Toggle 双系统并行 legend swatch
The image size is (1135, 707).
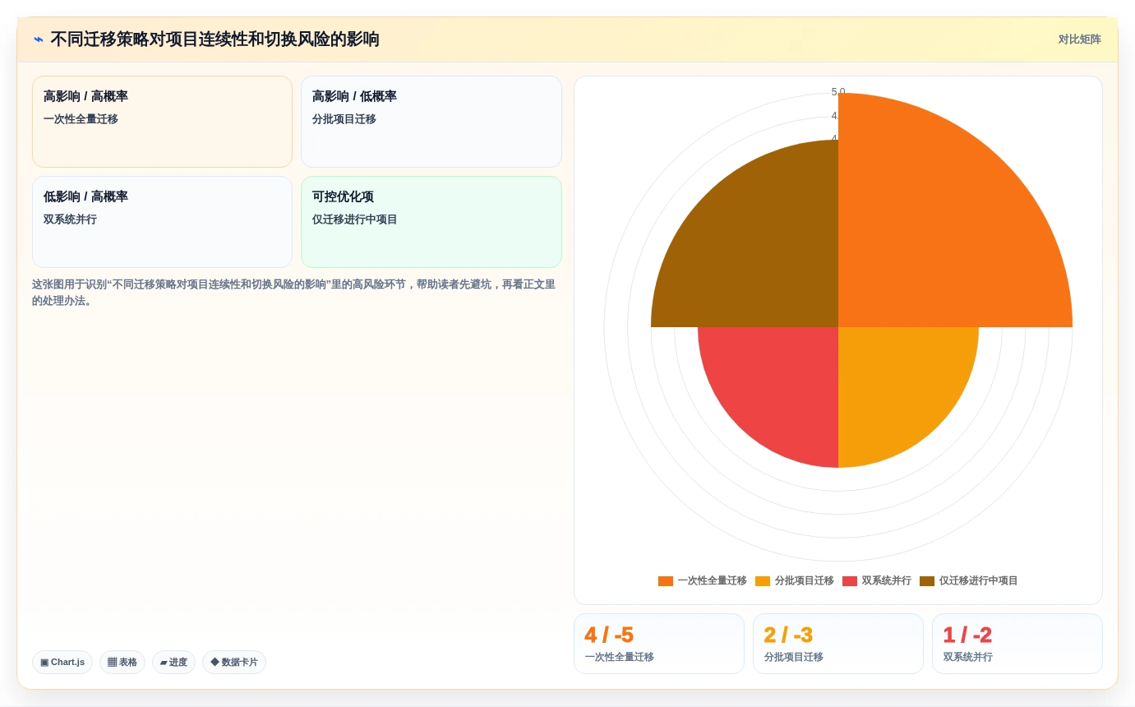click(850, 581)
